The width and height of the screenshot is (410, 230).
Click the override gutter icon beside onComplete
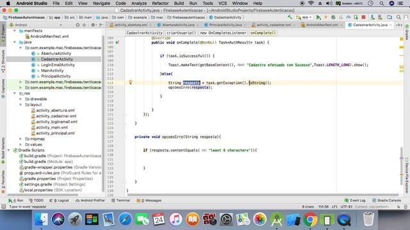(x=117, y=42)
